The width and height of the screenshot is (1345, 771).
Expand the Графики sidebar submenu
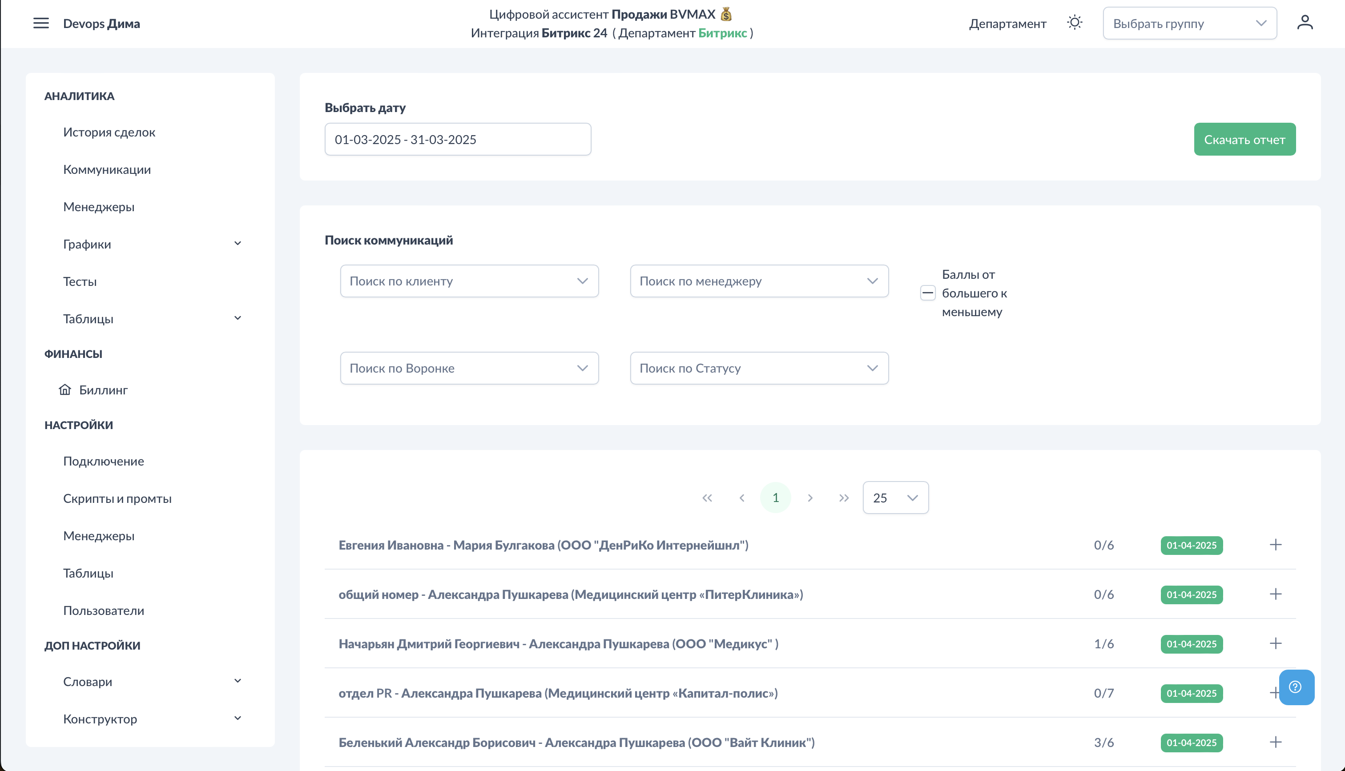pyautogui.click(x=238, y=244)
